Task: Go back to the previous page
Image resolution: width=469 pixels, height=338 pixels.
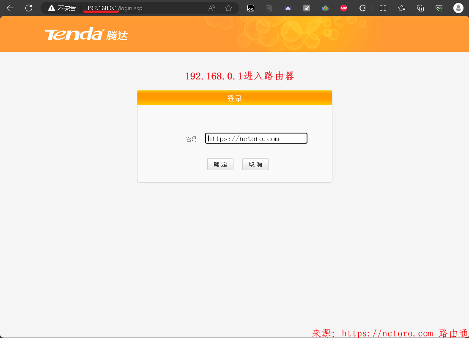Action: pyautogui.click(x=10, y=8)
